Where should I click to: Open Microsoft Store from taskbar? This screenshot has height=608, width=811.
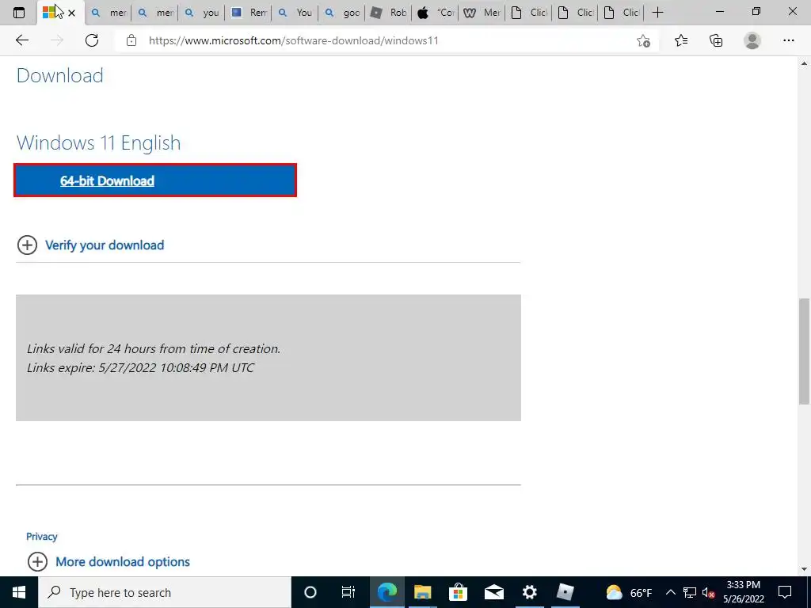click(x=459, y=592)
